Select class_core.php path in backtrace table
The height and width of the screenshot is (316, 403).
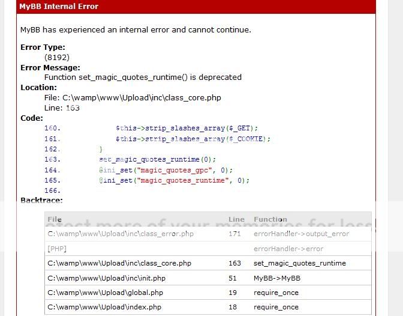pyautogui.click(x=119, y=263)
